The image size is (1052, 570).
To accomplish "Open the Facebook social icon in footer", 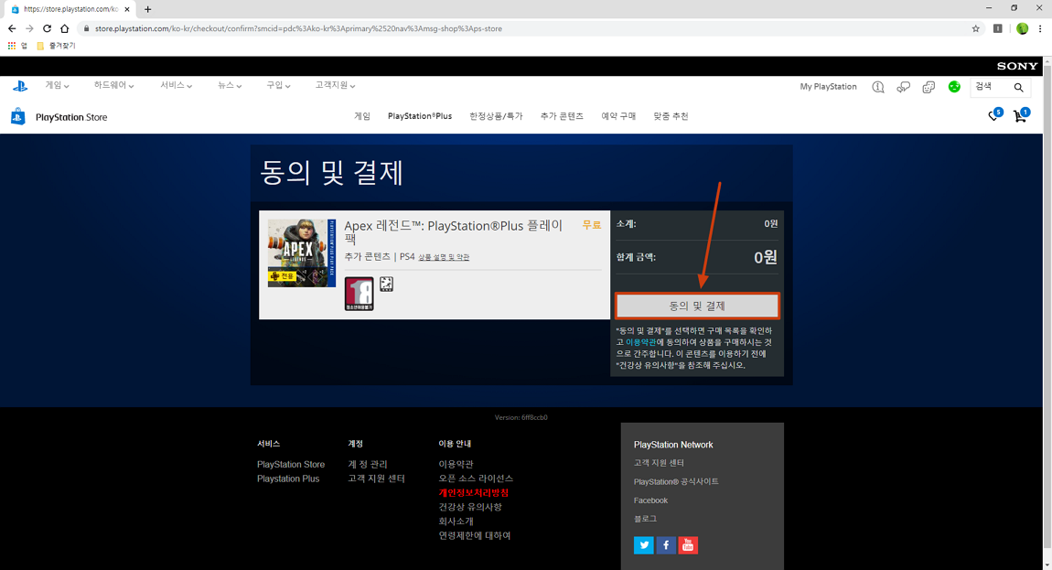I will pos(666,545).
